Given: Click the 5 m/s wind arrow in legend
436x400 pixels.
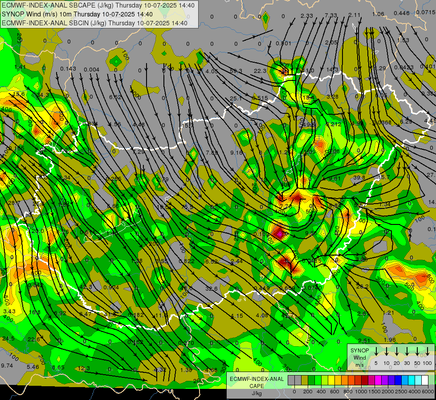Looking at the screenshot, I should coord(376,351).
